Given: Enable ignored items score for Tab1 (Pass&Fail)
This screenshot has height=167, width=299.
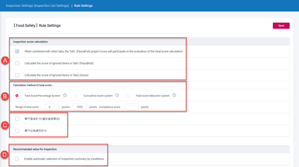Looking at the screenshot, I should tap(17, 63).
